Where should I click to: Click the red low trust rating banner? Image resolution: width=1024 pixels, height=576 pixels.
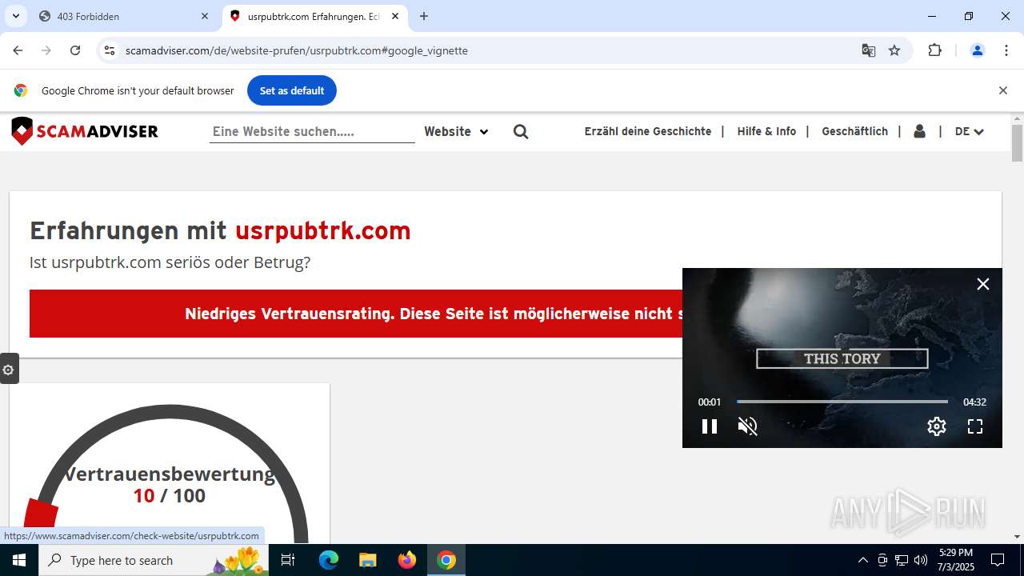pos(356,314)
